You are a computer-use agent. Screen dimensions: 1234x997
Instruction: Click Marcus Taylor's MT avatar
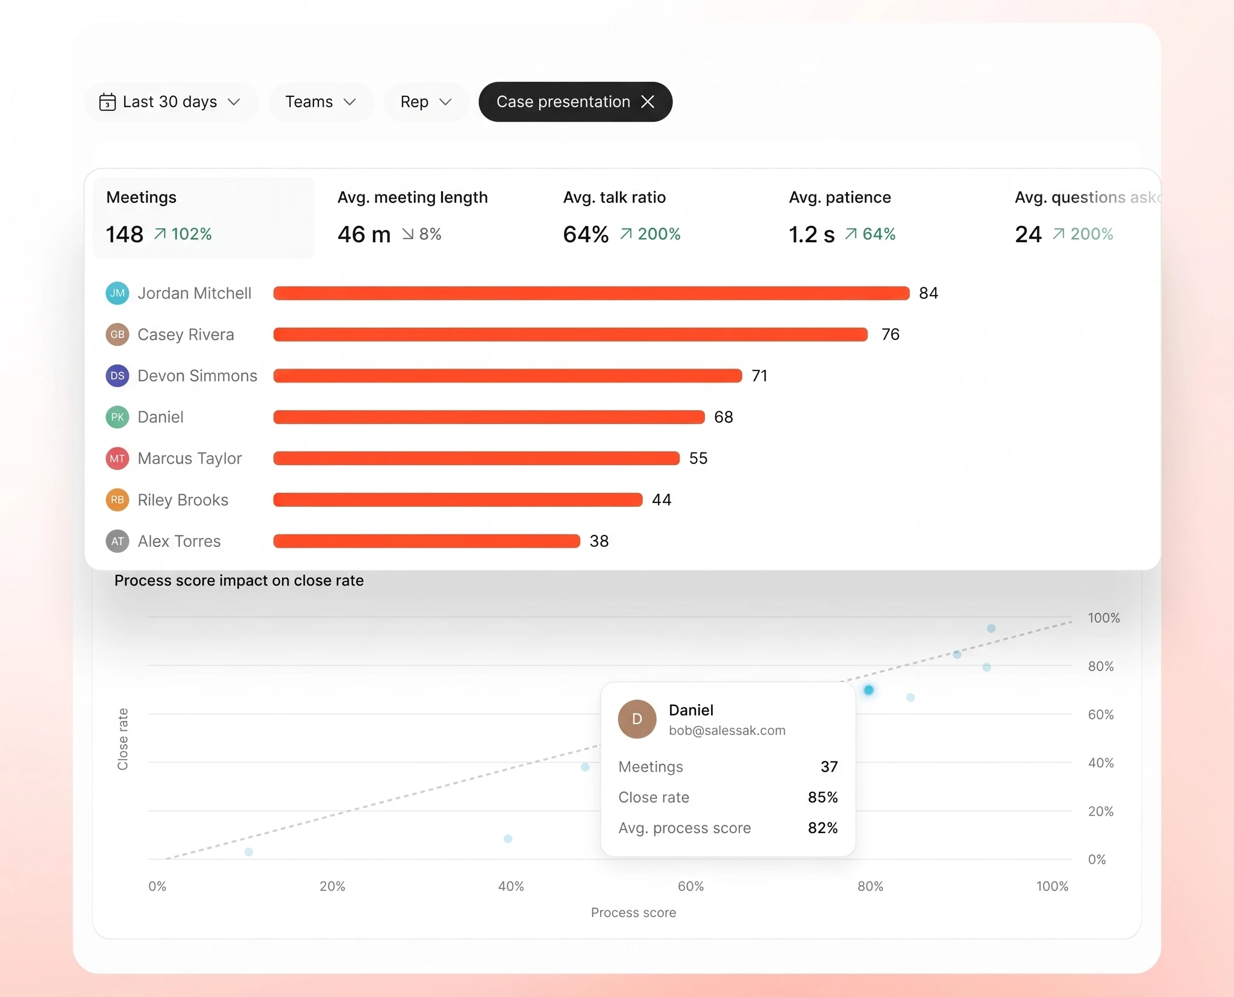click(117, 458)
